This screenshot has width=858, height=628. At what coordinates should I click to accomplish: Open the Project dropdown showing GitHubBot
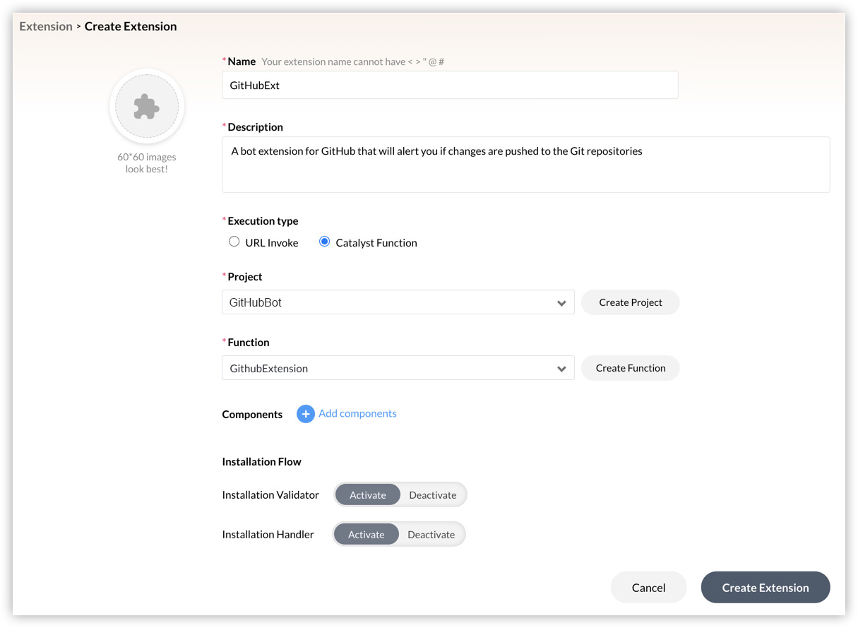(x=398, y=302)
